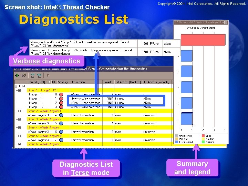Collapse the Group 2 Whole Program node
Screen dimensions: 248x186
(19, 111)
